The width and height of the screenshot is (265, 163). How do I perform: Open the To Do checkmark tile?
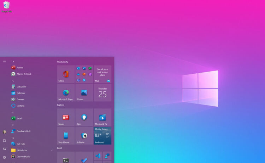click(84, 157)
